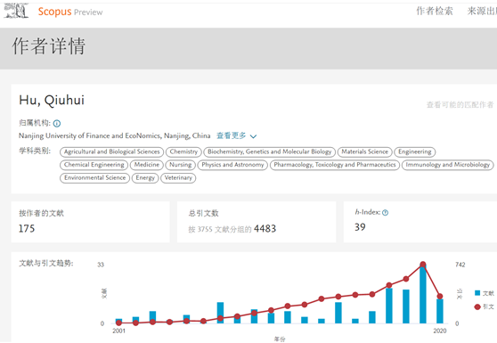
Task: Click the 3755 citing documents number
Action: (205, 229)
